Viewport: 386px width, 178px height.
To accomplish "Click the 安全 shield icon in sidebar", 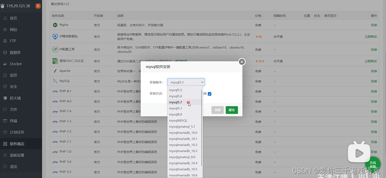I will 5,87.
